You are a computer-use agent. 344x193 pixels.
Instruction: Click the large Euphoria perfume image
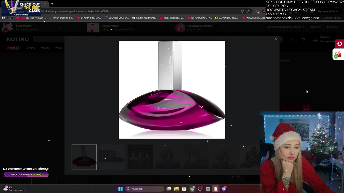pos(172,90)
